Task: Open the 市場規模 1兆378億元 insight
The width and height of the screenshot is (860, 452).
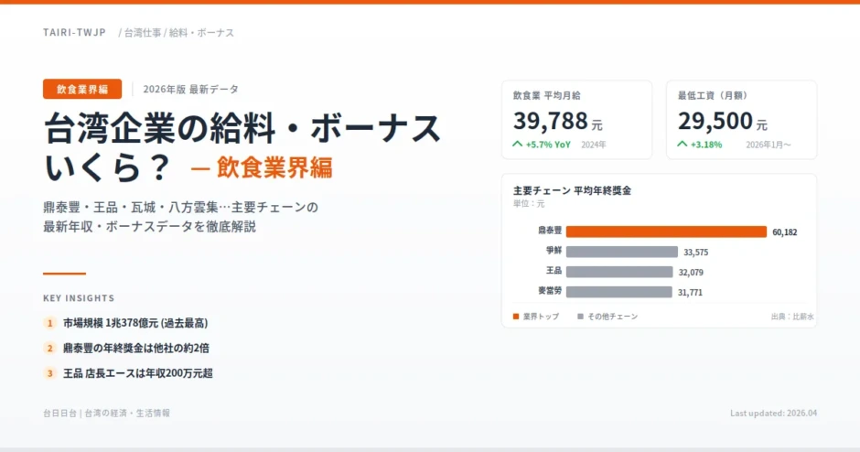Action: 134,323
